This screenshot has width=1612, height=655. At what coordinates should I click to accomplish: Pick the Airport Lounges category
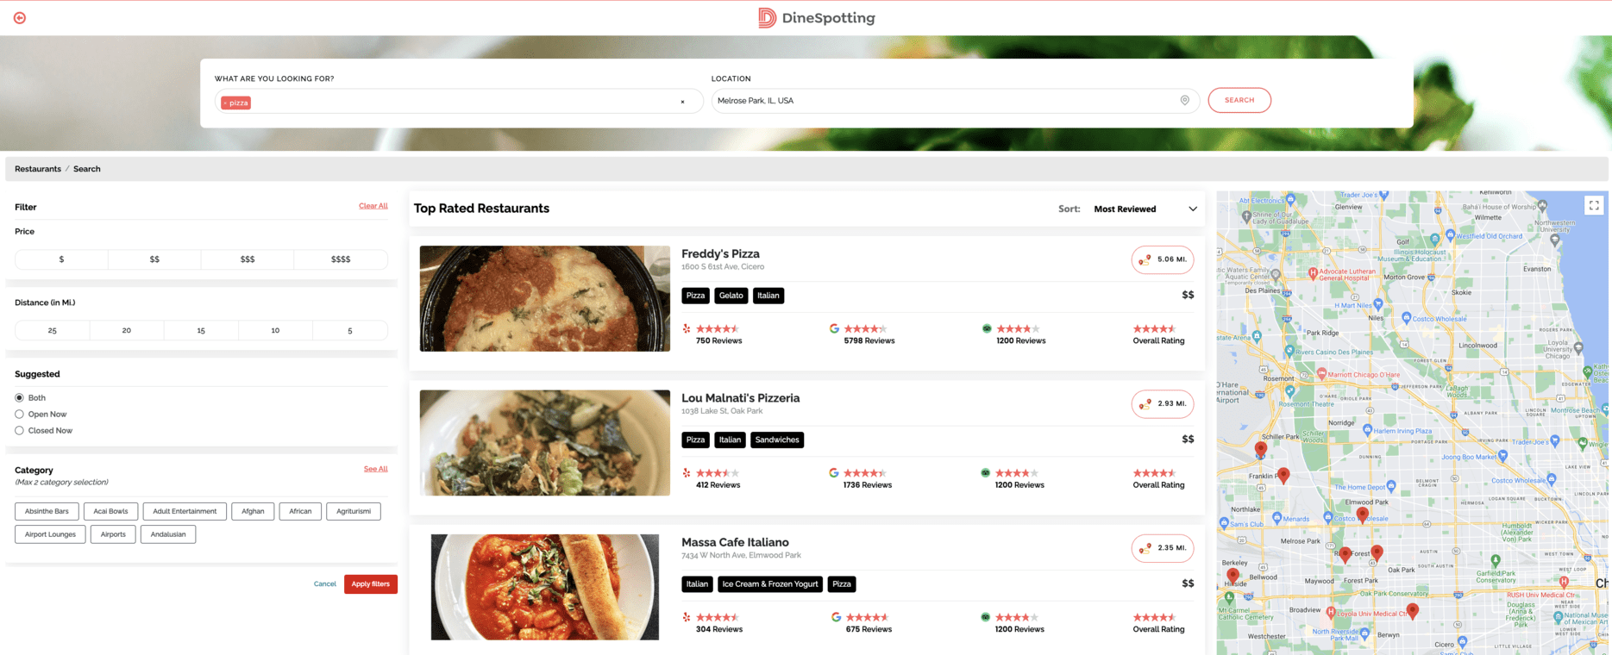(50, 535)
